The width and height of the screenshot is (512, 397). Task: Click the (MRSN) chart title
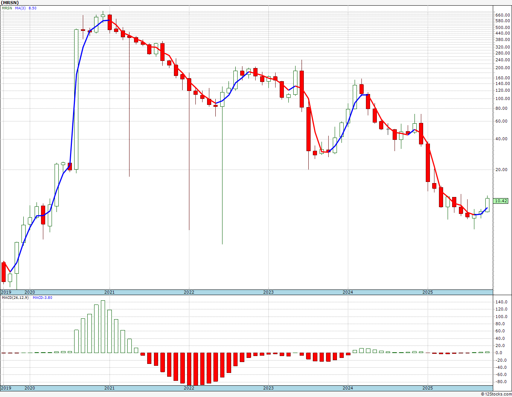point(10,3)
